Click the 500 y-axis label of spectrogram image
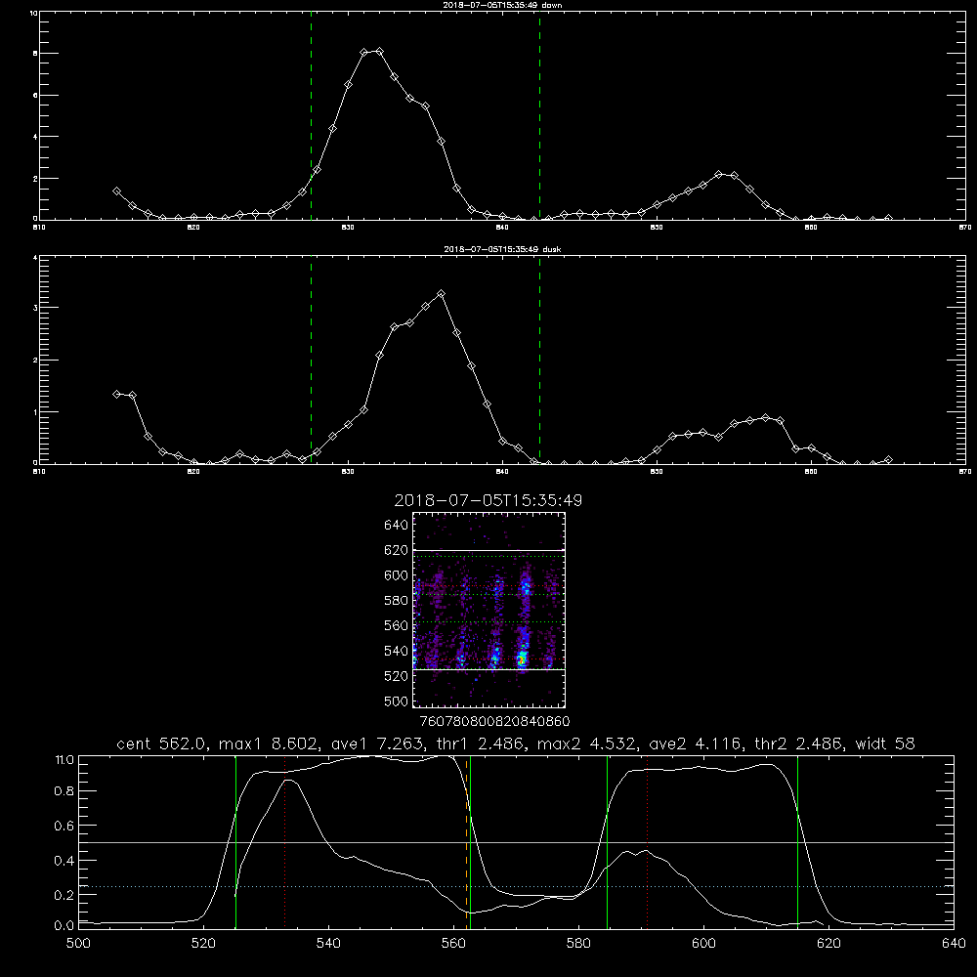The image size is (977, 977). pyautogui.click(x=397, y=701)
